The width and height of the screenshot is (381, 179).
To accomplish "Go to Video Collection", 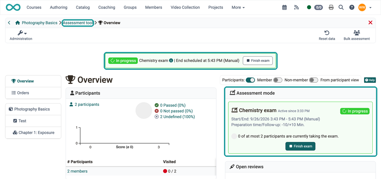I will click(185, 8).
